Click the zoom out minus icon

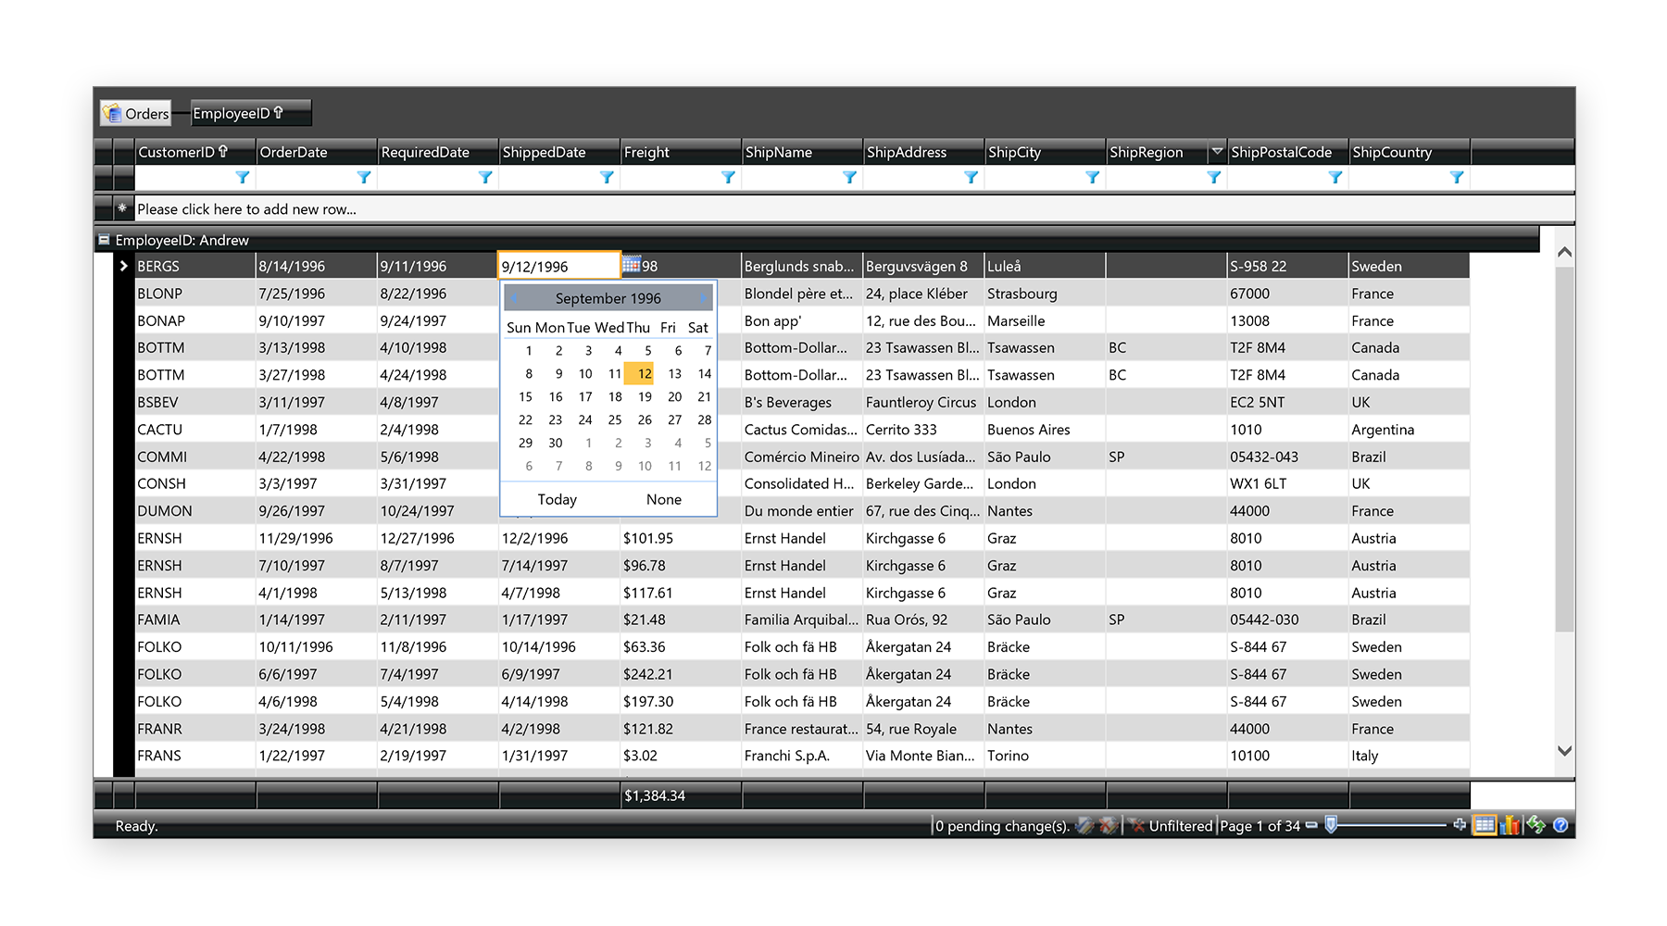[x=1311, y=825]
